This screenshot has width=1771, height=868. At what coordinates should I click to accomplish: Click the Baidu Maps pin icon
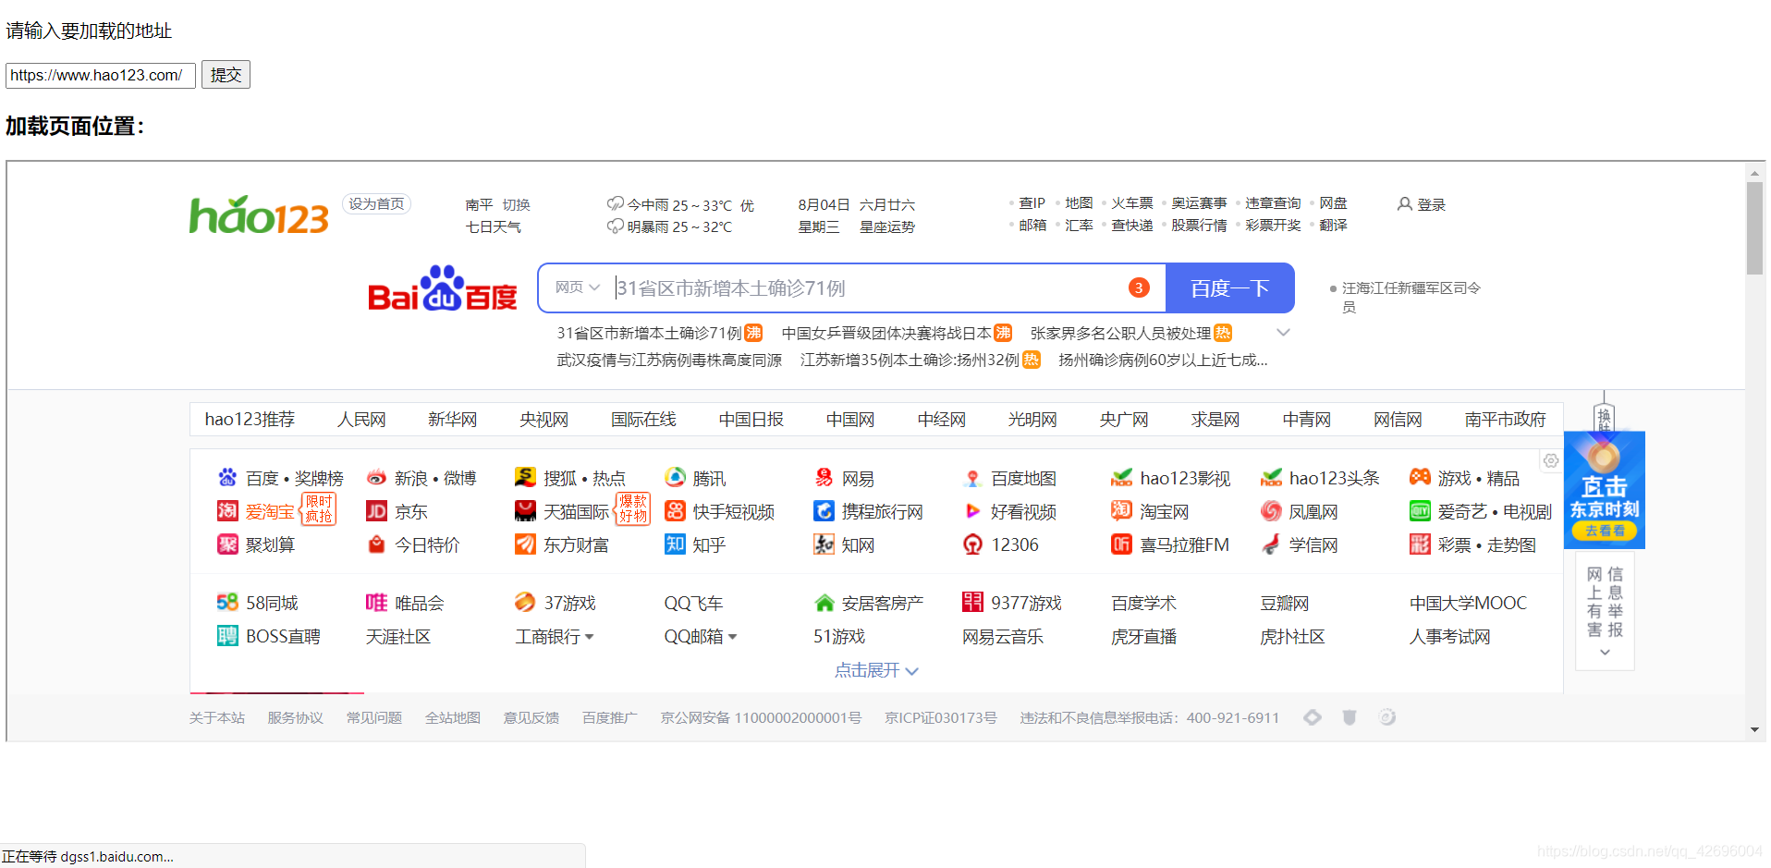point(972,478)
